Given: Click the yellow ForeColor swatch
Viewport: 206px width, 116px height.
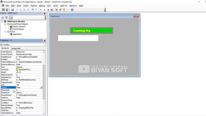Looking at the screenshot, I should coord(17,70).
